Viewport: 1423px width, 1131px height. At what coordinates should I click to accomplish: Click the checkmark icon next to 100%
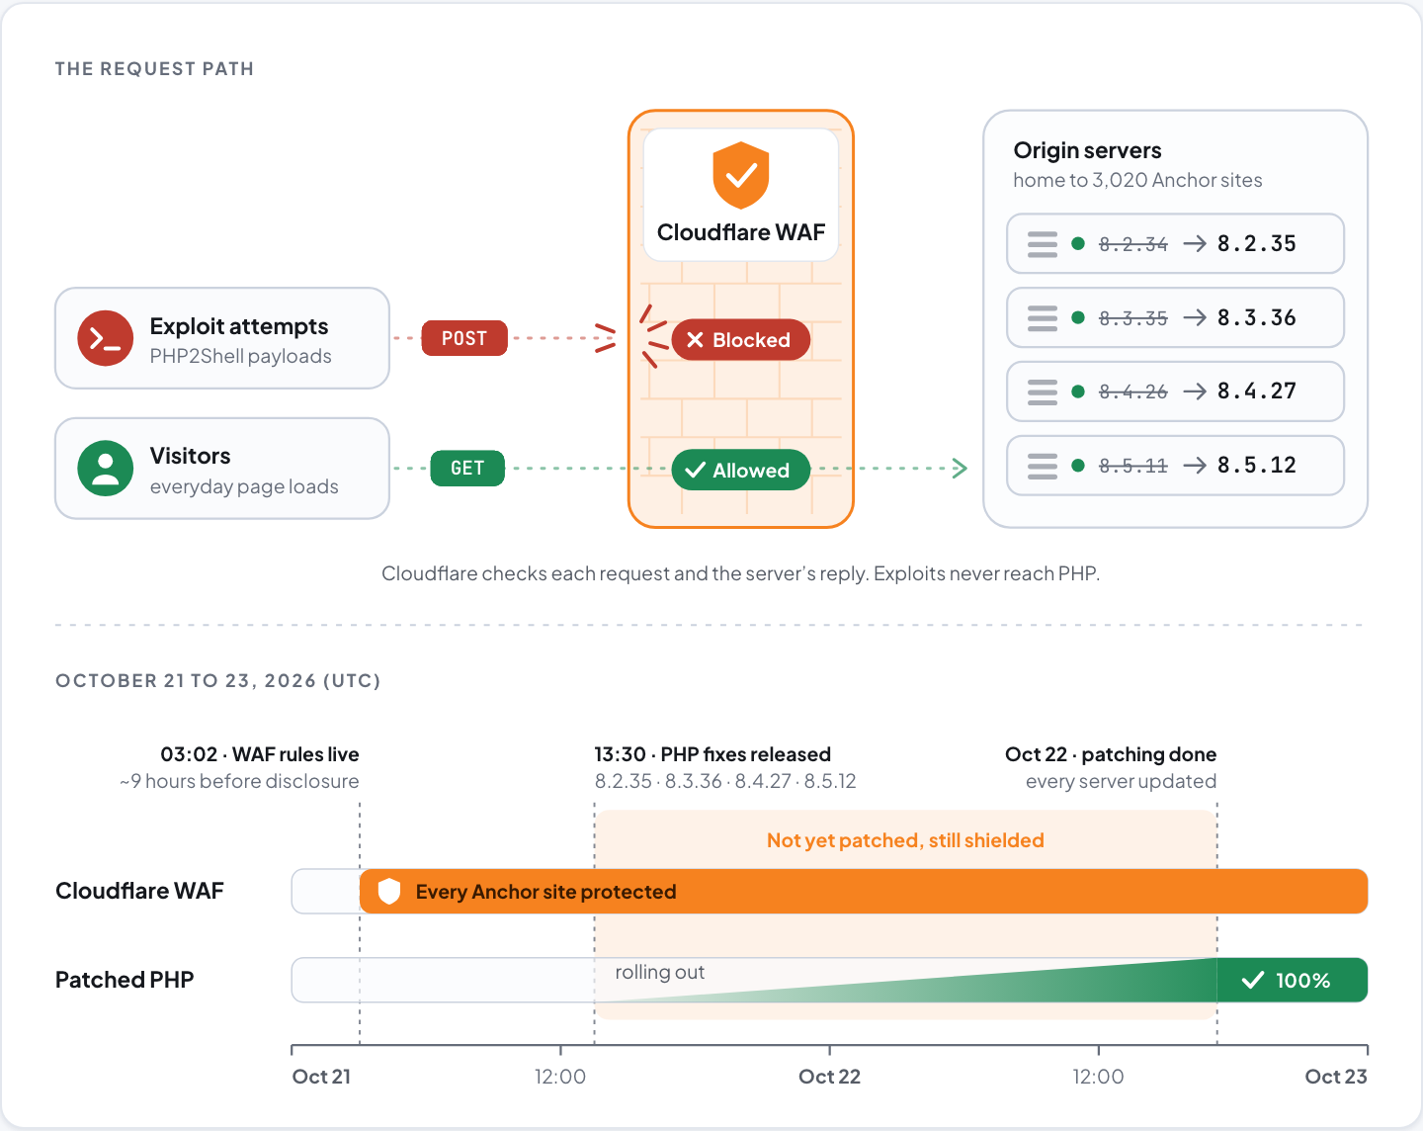point(1253,980)
